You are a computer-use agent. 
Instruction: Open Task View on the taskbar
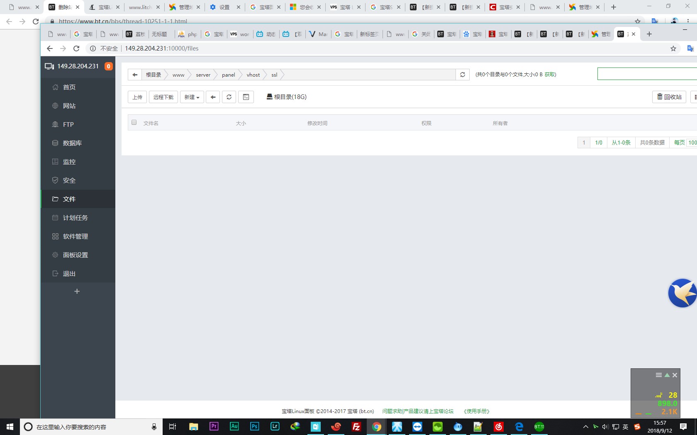pyautogui.click(x=173, y=427)
